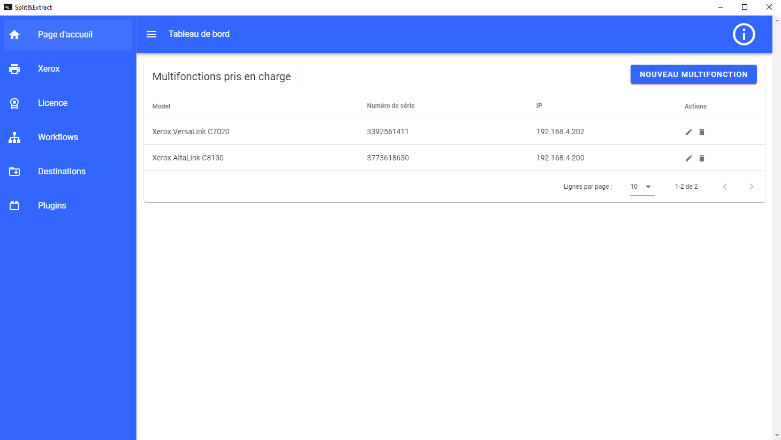Maximize the Split&Extract window

(745, 7)
